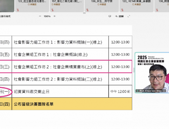Click muted mic icon on 120_RE'ME tile

(122, 10)
